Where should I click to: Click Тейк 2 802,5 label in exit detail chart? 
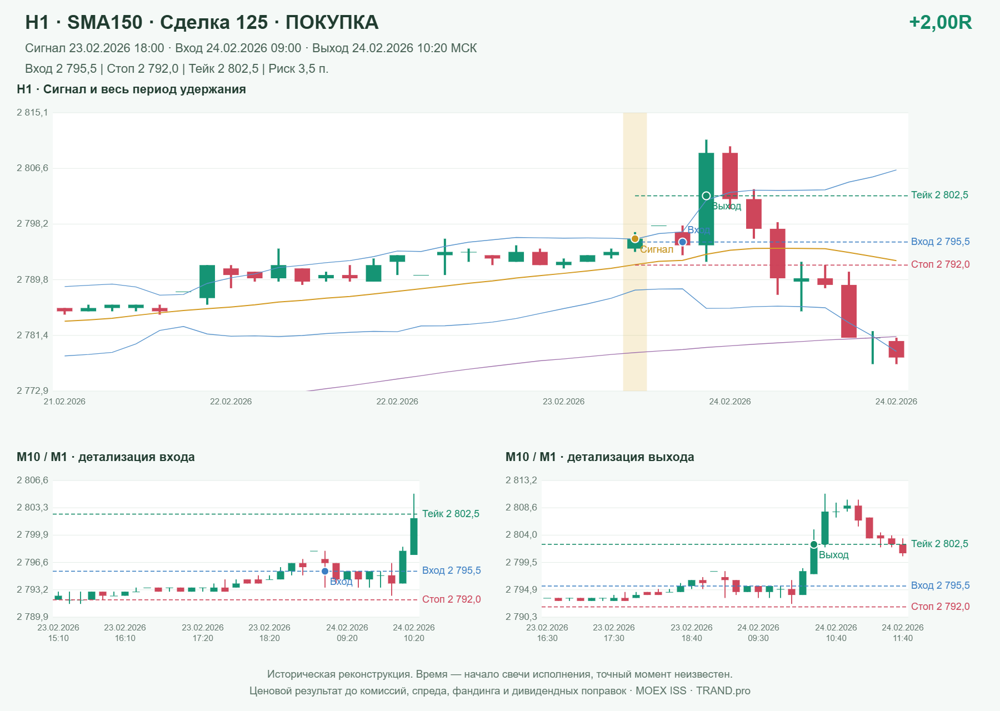tap(939, 544)
